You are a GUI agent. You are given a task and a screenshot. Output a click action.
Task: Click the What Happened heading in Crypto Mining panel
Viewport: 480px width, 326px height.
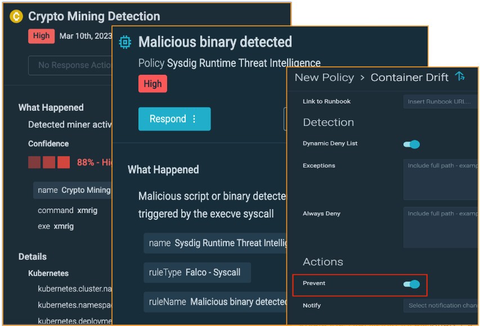tap(51, 108)
